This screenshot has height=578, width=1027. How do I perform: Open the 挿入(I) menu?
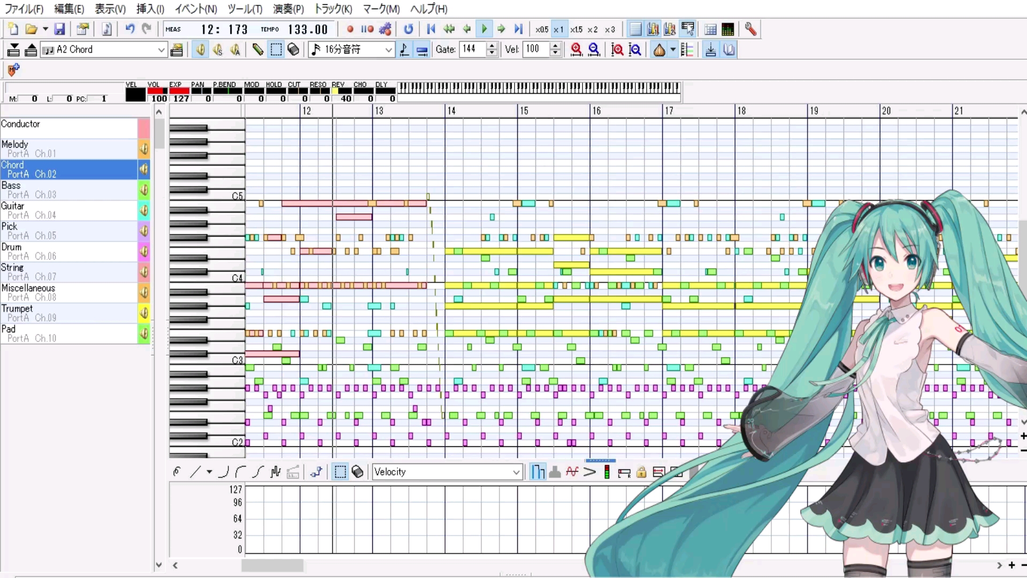click(150, 9)
